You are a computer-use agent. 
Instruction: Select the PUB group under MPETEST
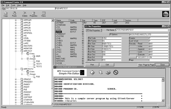pyautogui.click(x=38, y=61)
